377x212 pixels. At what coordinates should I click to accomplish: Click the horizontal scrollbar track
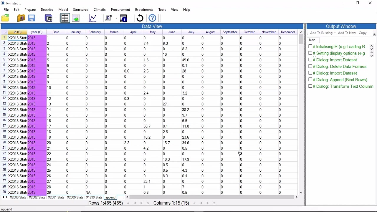point(211,198)
